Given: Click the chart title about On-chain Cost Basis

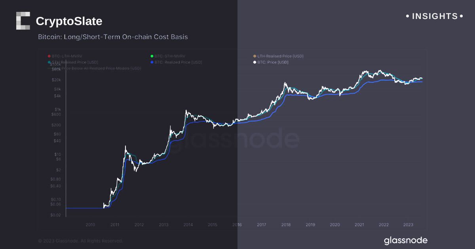Looking at the screenshot, I should (x=113, y=37).
